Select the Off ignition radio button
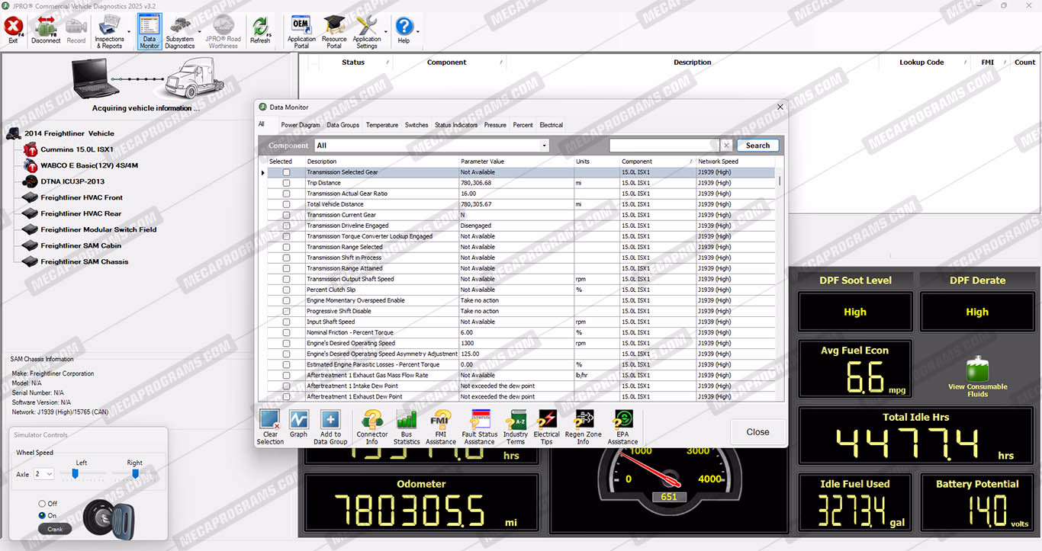This screenshot has height=551, width=1042. click(x=43, y=504)
